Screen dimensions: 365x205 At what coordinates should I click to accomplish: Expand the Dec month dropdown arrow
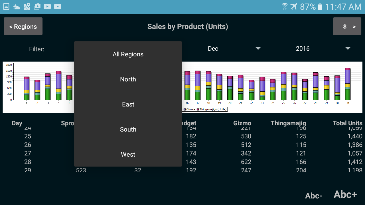click(x=258, y=48)
